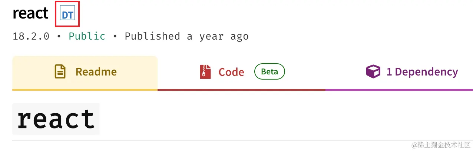Open the Readme tab

tap(85, 72)
